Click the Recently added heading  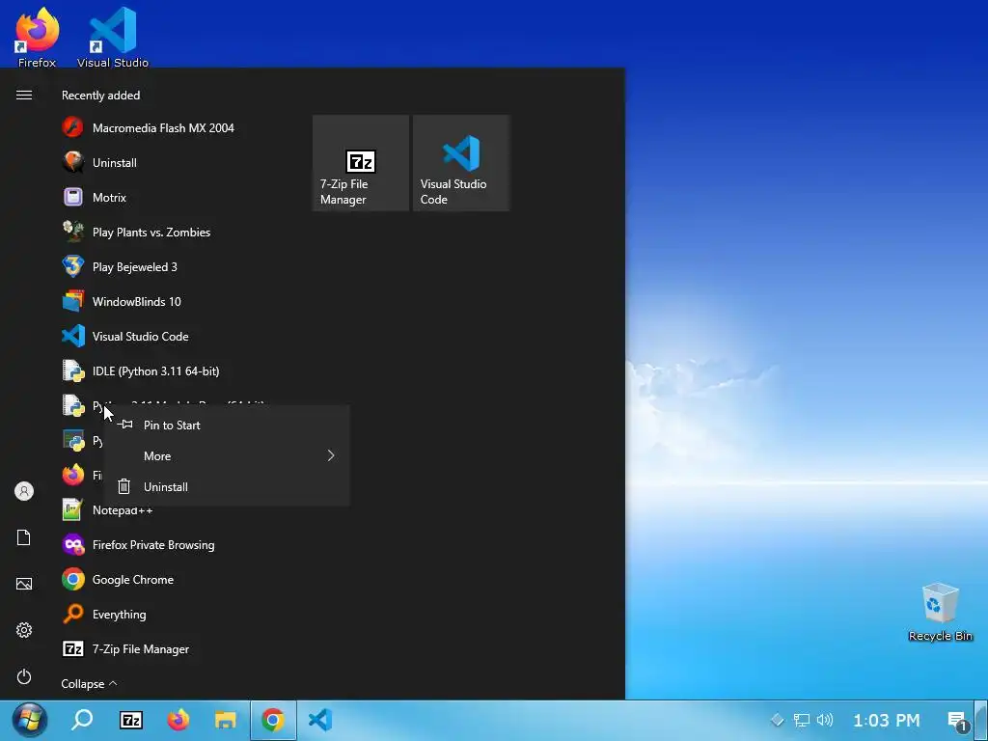[100, 96]
